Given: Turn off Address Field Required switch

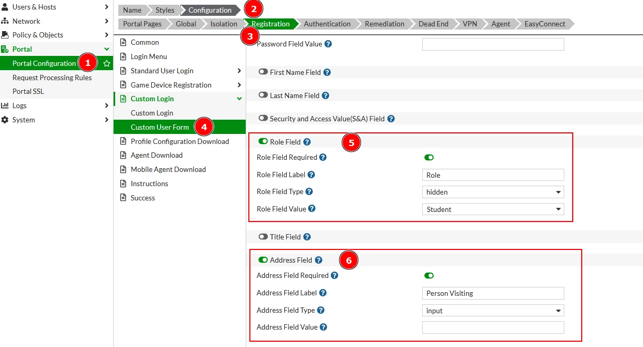Looking at the screenshot, I should click(x=429, y=275).
